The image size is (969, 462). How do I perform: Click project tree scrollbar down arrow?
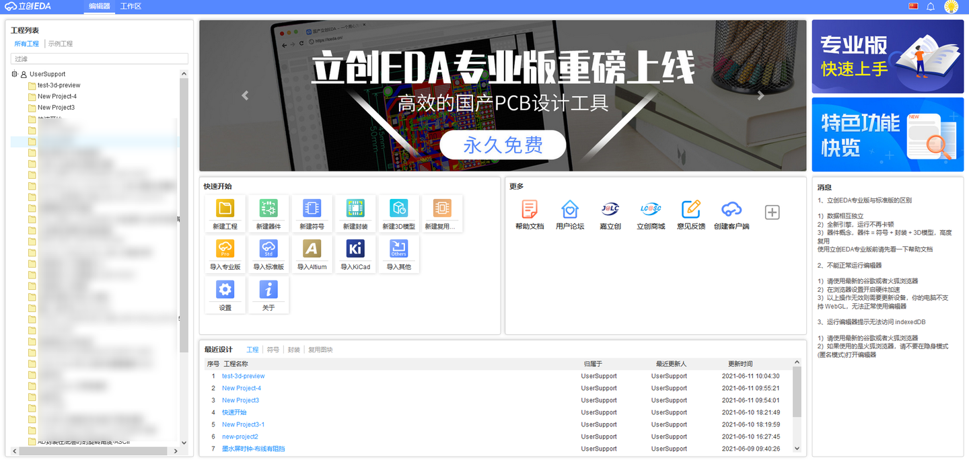point(184,443)
